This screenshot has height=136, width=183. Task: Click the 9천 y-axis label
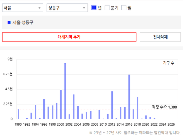click(x=10, y=59)
